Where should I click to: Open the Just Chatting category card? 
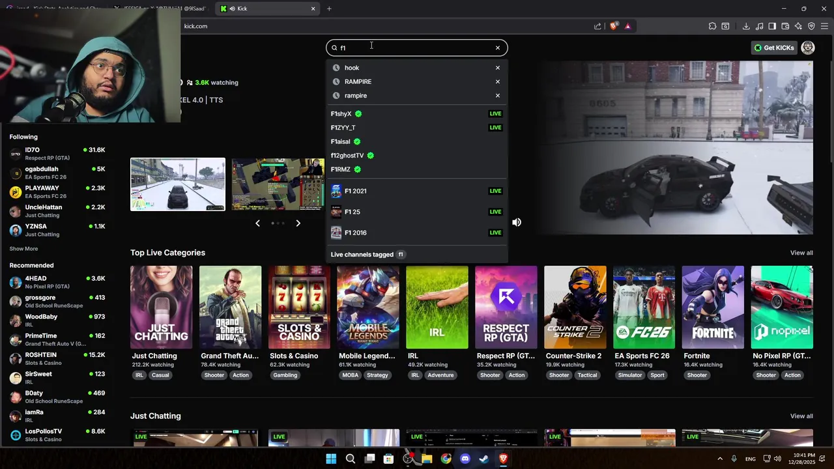(162, 307)
